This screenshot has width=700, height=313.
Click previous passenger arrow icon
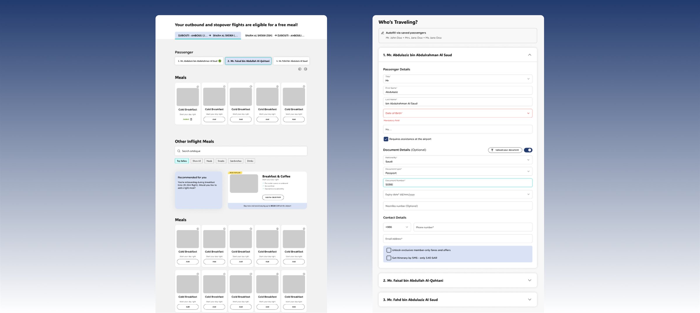(300, 69)
